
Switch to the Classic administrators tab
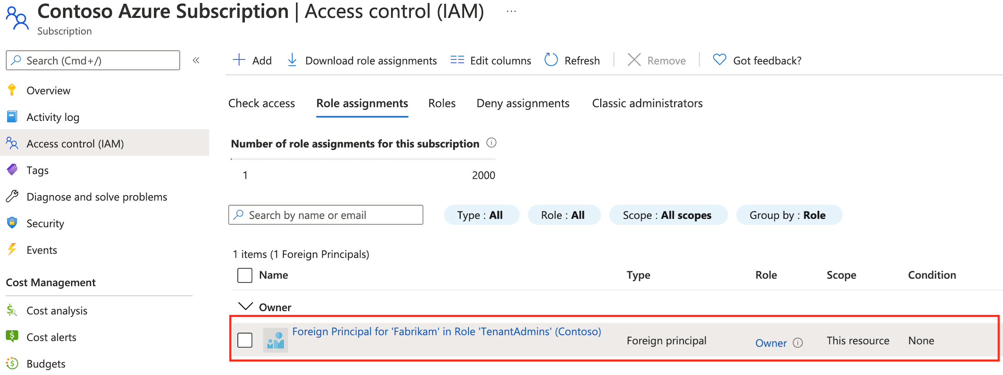coord(647,103)
